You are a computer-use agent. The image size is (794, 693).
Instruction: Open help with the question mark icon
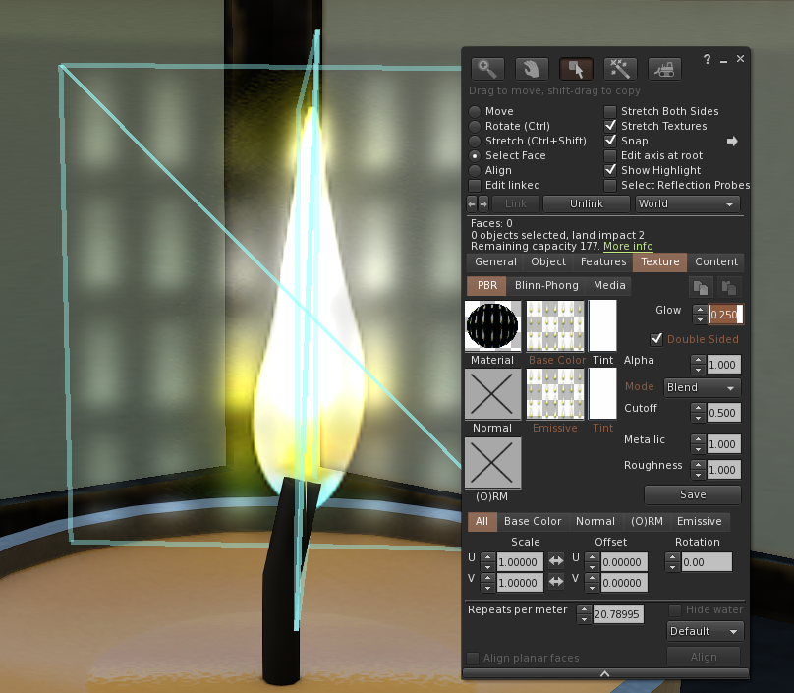pyautogui.click(x=707, y=59)
